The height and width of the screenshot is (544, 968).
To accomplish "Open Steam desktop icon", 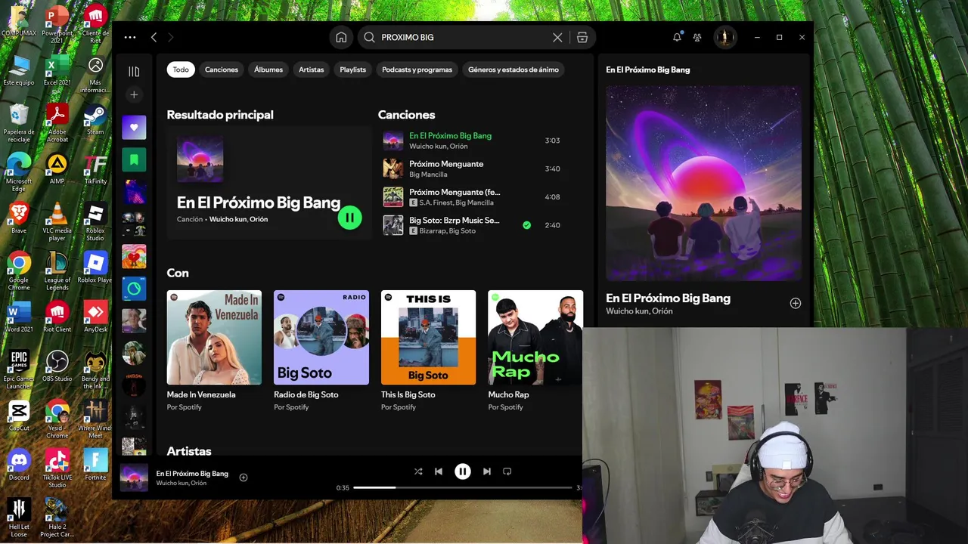I will [95, 120].
